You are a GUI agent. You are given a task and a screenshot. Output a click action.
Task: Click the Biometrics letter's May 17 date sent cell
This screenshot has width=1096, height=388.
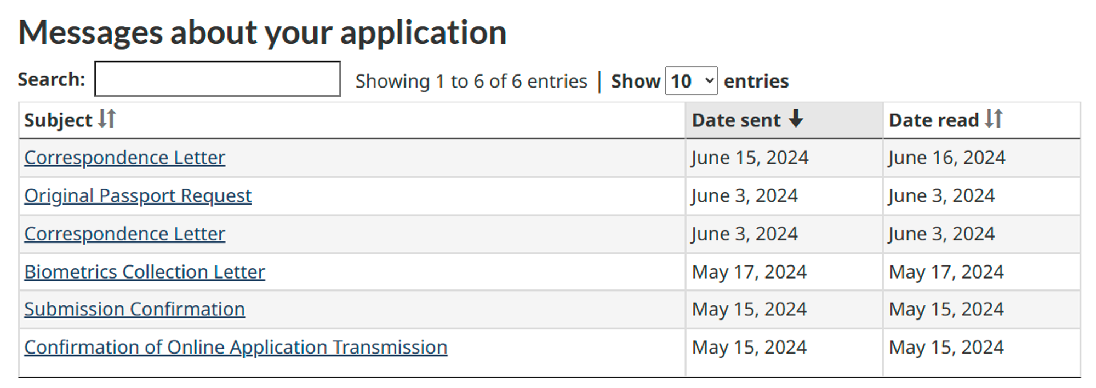[749, 272]
